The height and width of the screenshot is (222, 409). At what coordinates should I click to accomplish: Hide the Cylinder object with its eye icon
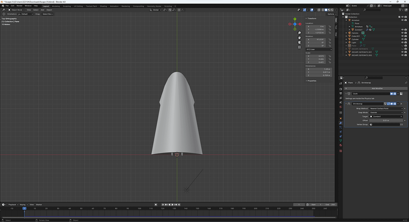(x=402, y=39)
